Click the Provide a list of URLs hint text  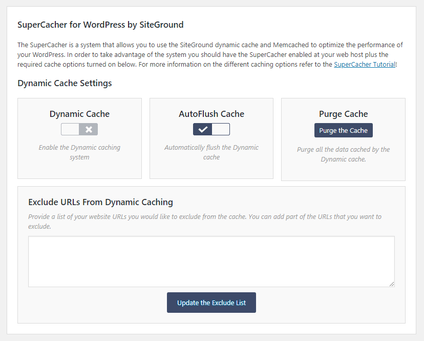pos(205,221)
